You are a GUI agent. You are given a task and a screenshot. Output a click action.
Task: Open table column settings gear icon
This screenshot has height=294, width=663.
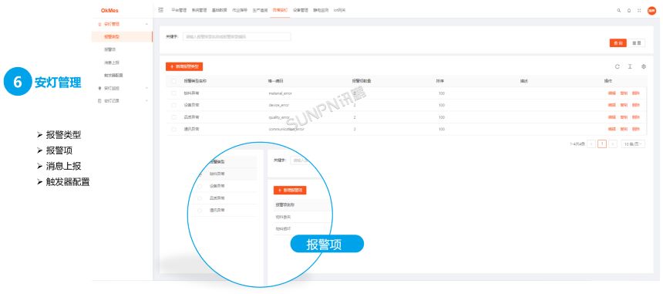(x=644, y=66)
